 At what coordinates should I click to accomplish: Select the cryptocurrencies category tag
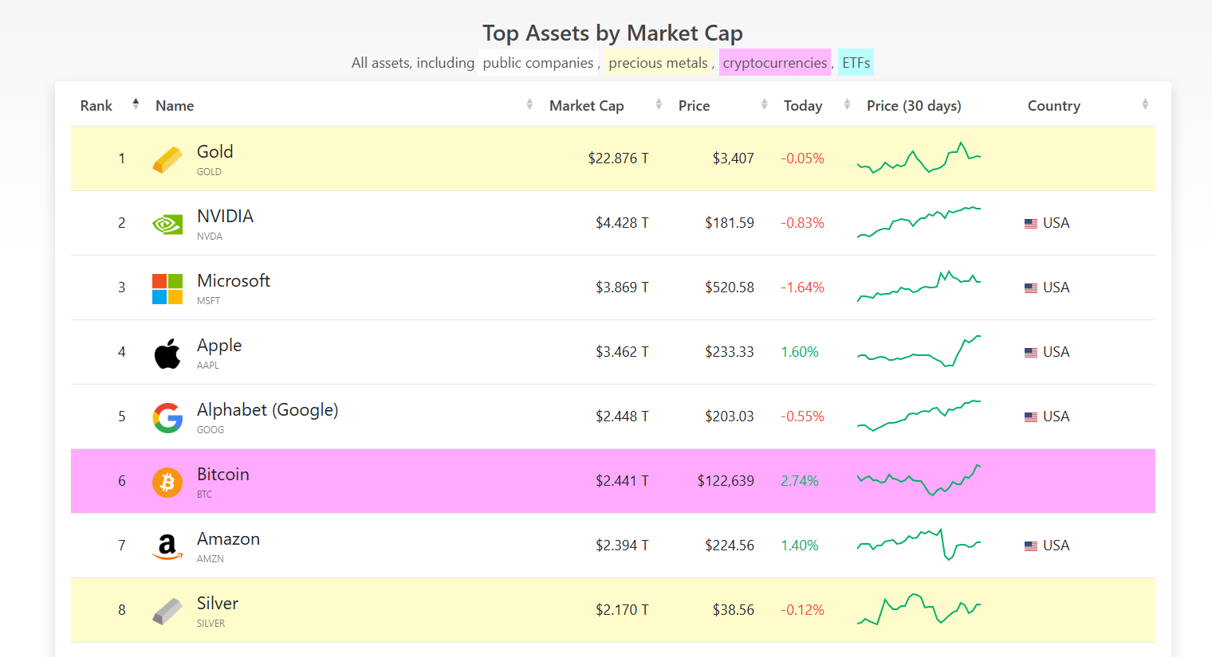pyautogui.click(x=775, y=63)
